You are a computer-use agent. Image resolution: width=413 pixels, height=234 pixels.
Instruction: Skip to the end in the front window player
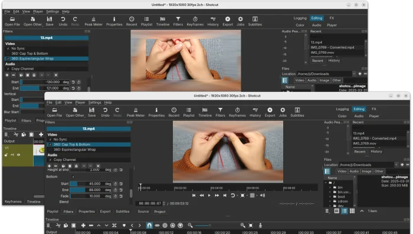[x=225, y=195]
